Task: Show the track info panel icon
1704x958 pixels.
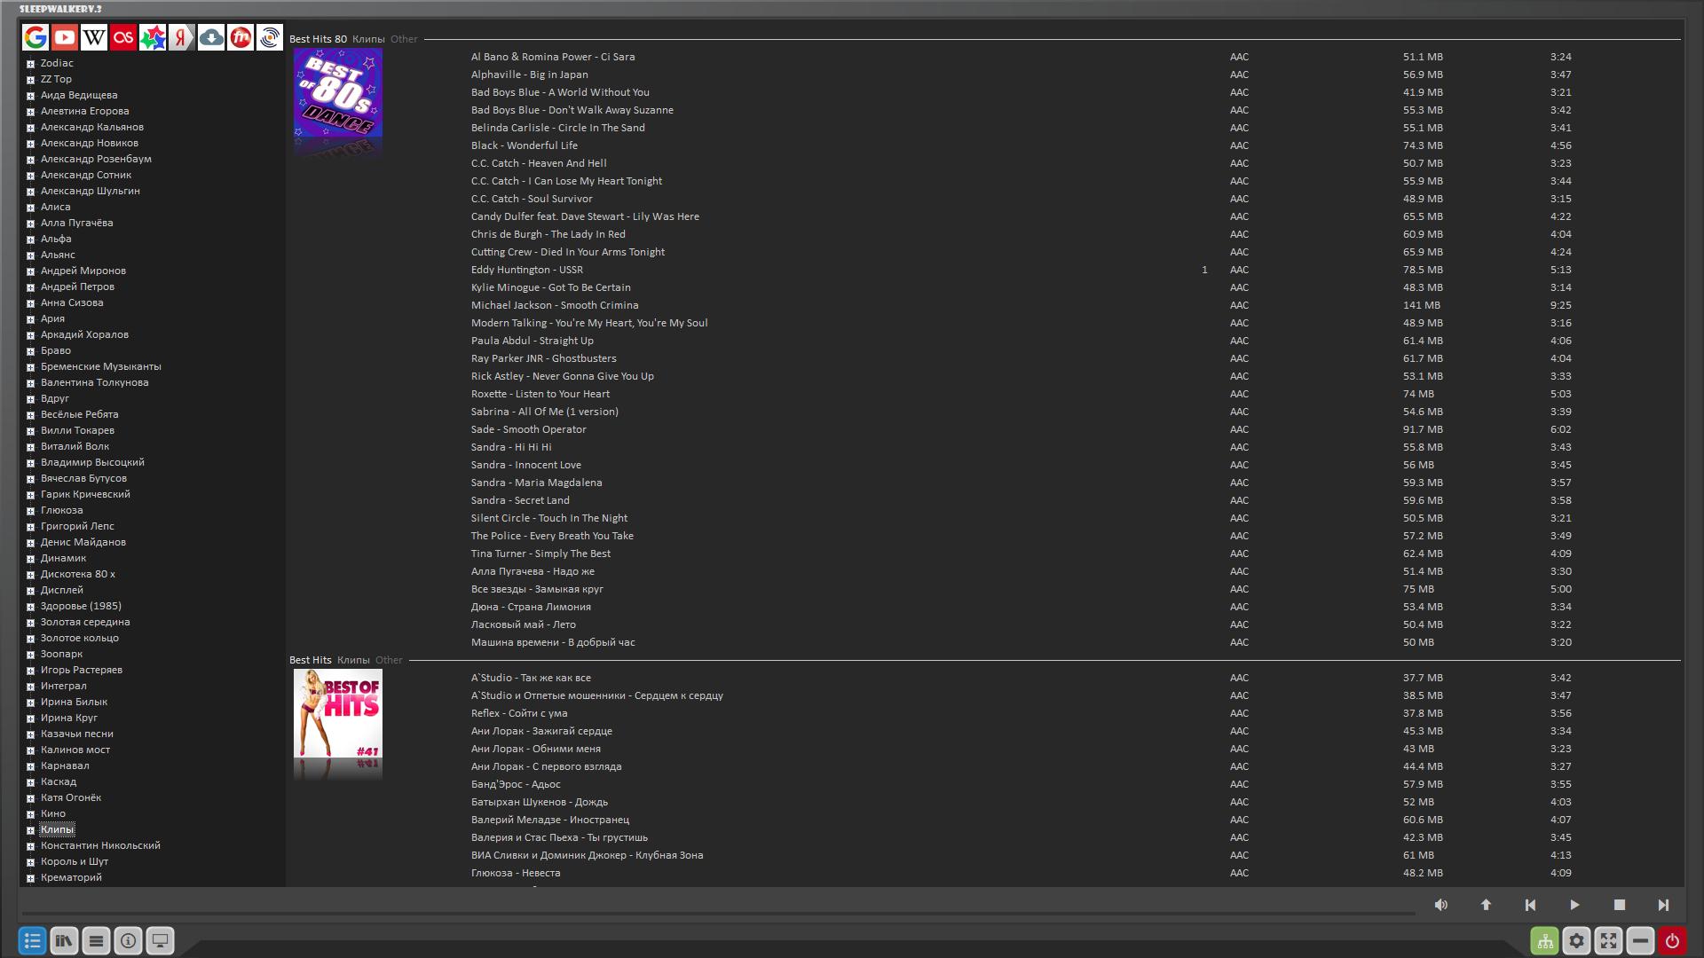Action: tap(128, 941)
